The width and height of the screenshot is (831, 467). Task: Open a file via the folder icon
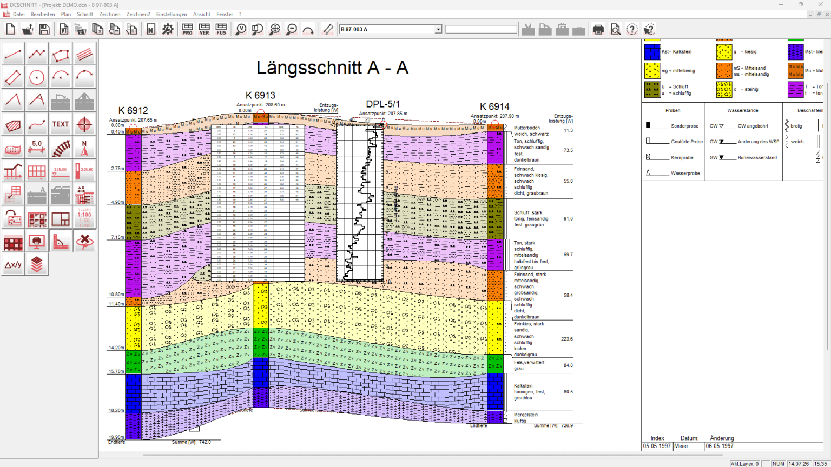(28, 29)
